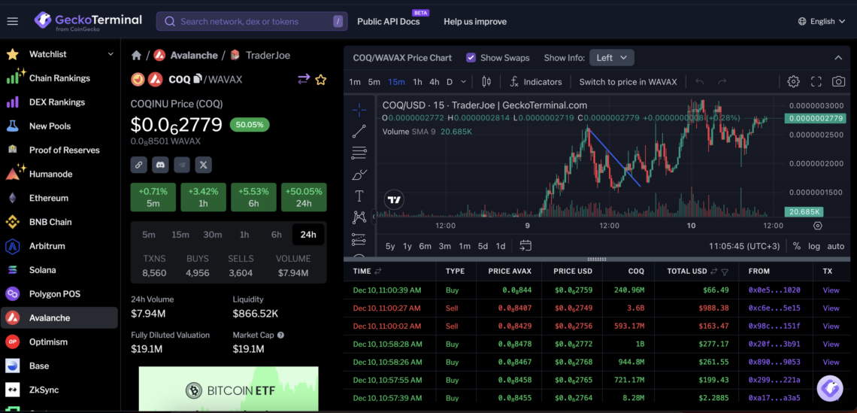The image size is (857, 413).
Task: Select the 15m chart interval
Action: pos(396,81)
